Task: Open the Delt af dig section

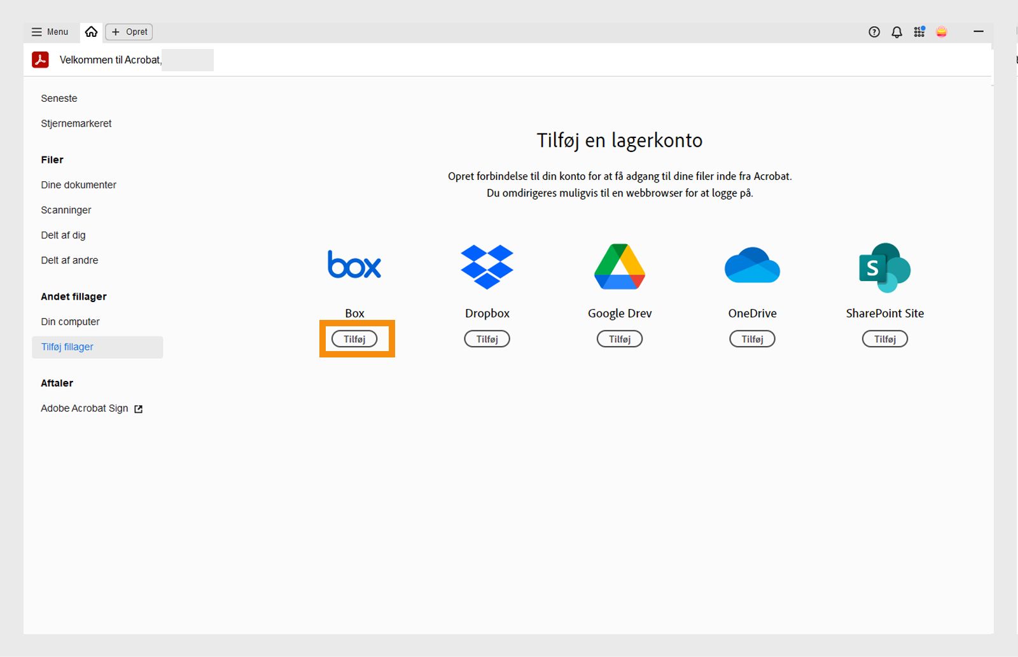Action: pos(63,235)
